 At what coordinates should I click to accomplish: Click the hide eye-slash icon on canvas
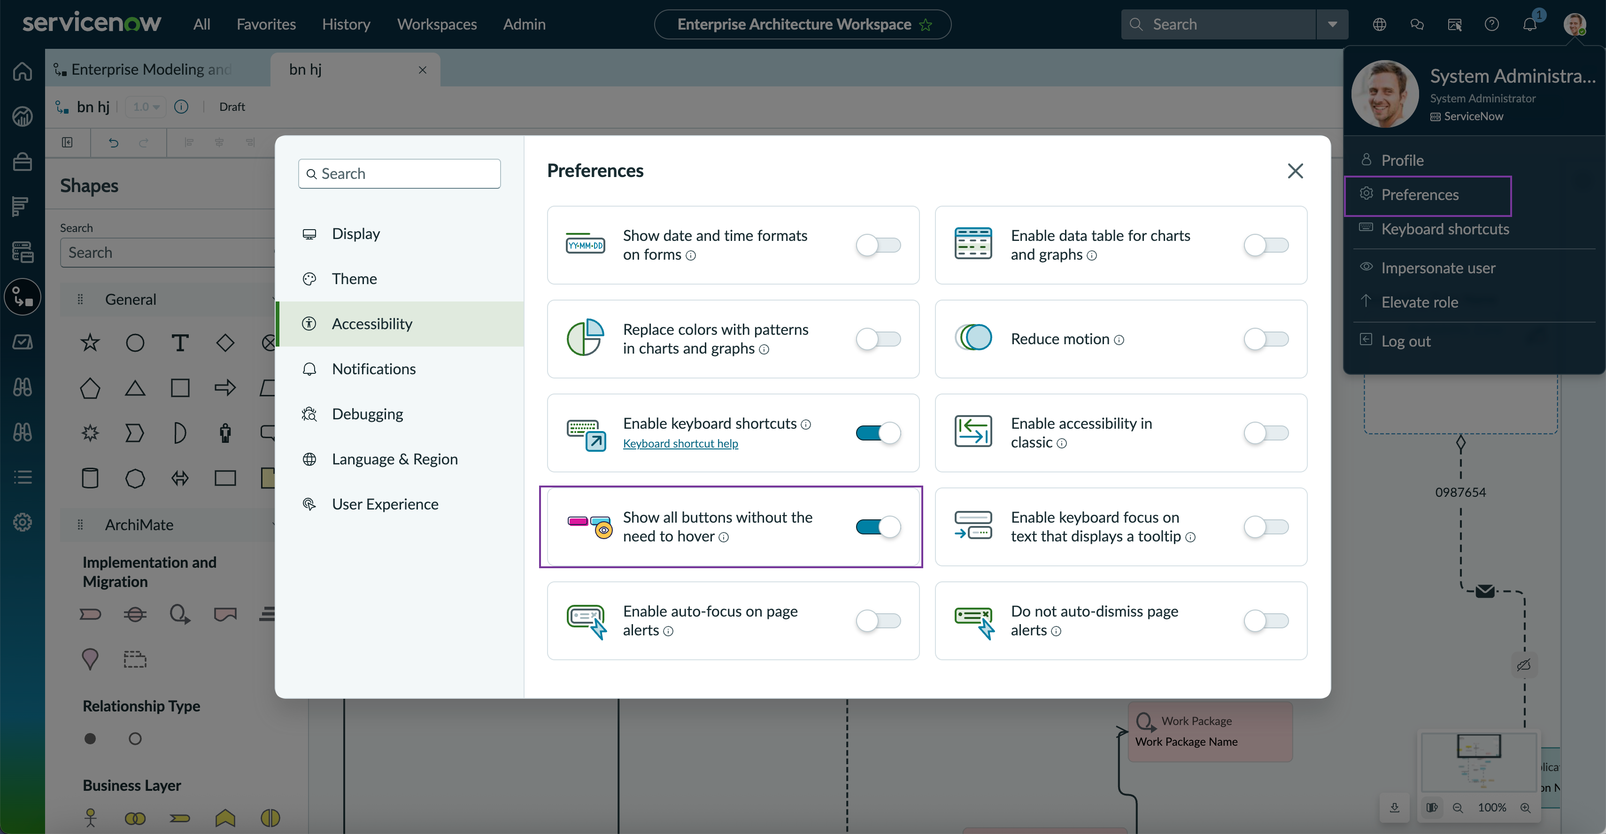[1524, 665]
